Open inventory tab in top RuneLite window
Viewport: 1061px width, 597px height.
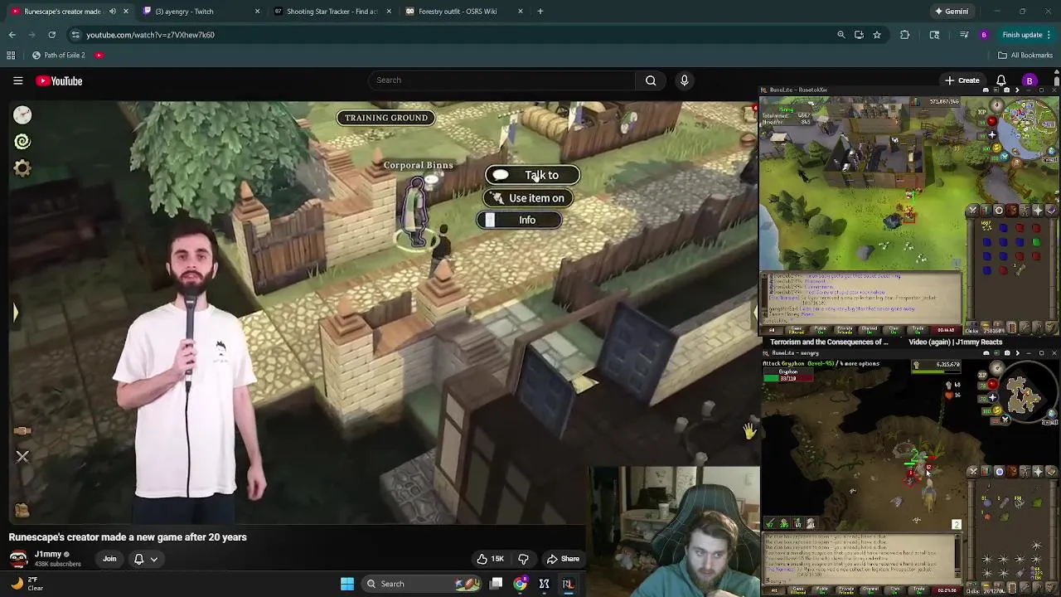coord(1012,211)
